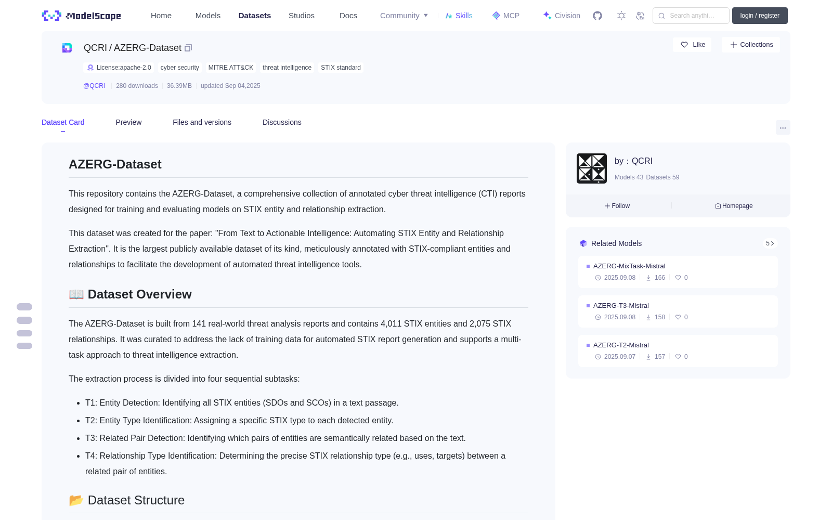Go to the Home page
Viewport: 832px width, 520px height.
pyautogui.click(x=161, y=16)
